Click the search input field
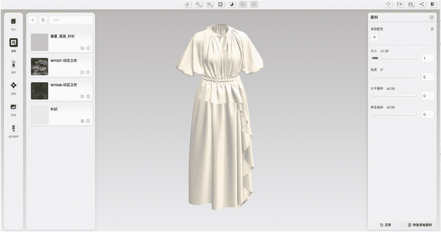This screenshot has width=441, height=232. point(71,20)
